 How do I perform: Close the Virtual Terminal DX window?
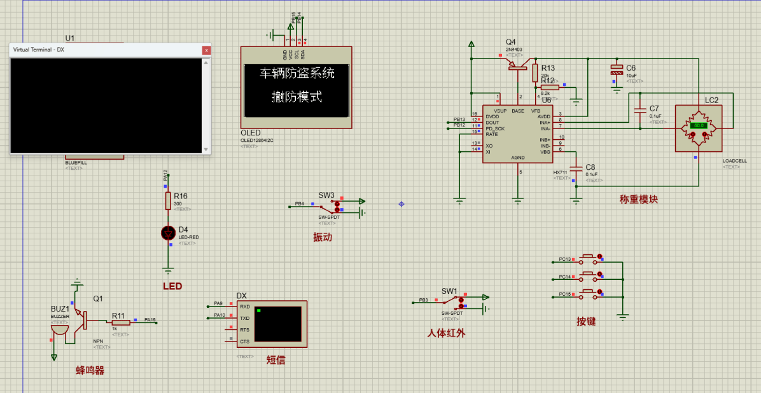(206, 50)
